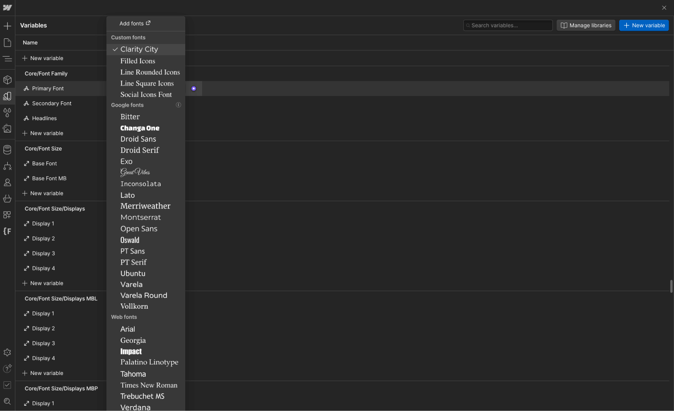Open the Components panel cube icon
This screenshot has width=674, height=411.
7,80
